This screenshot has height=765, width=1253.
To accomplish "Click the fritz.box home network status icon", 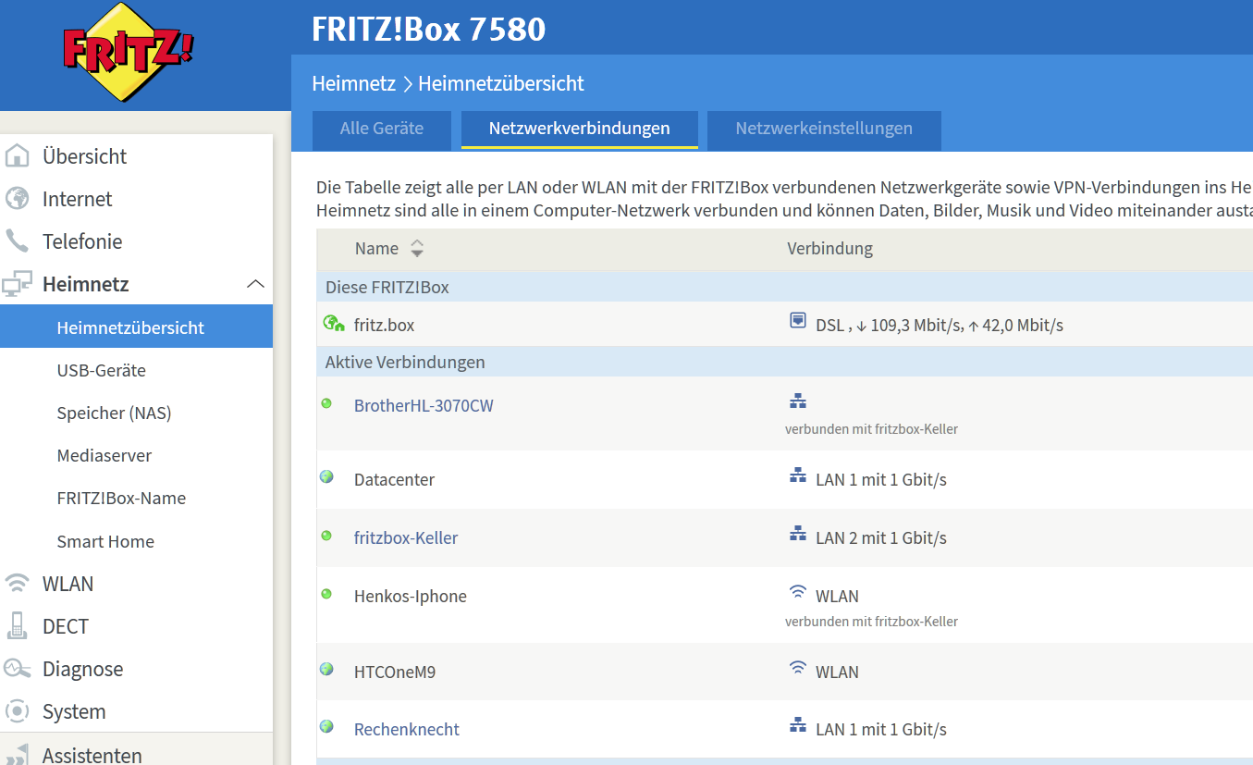I will coord(333,323).
